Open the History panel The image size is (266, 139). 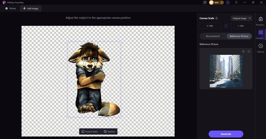click(x=261, y=48)
